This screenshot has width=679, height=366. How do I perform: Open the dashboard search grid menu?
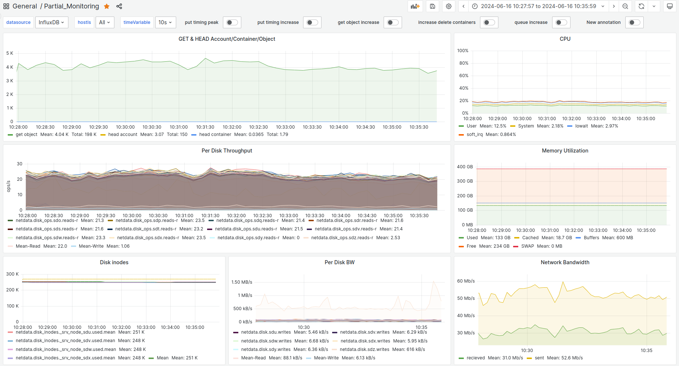coord(6,6)
